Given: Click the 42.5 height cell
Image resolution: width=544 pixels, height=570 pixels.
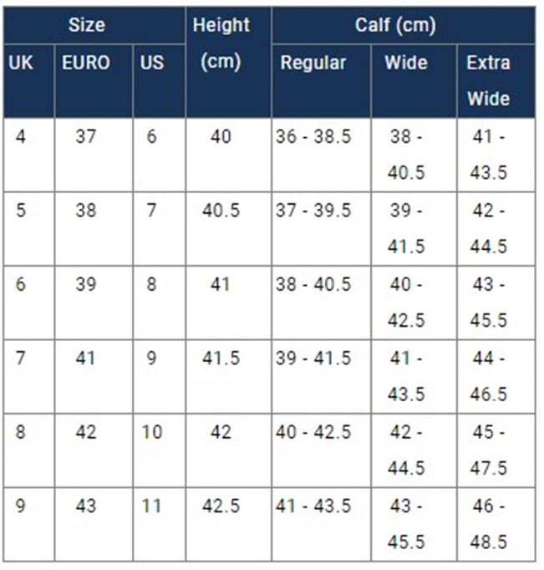Looking at the screenshot, I should [x=221, y=506].
